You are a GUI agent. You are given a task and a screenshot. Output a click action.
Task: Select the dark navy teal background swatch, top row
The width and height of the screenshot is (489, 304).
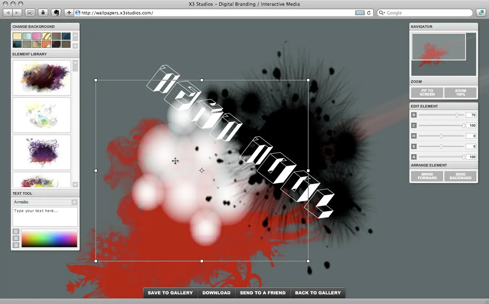coord(66,36)
